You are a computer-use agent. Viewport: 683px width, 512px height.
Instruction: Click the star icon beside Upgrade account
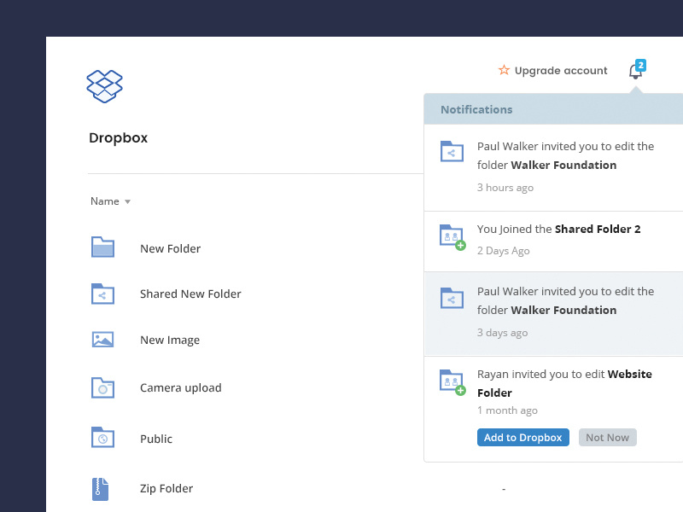[504, 71]
